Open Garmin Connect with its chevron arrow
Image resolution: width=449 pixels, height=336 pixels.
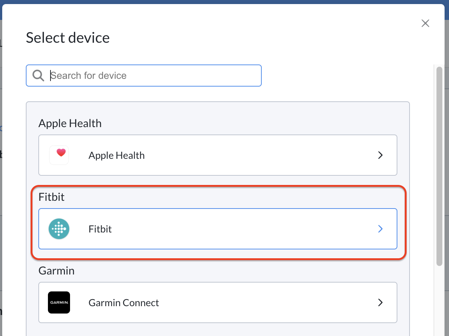coord(380,302)
